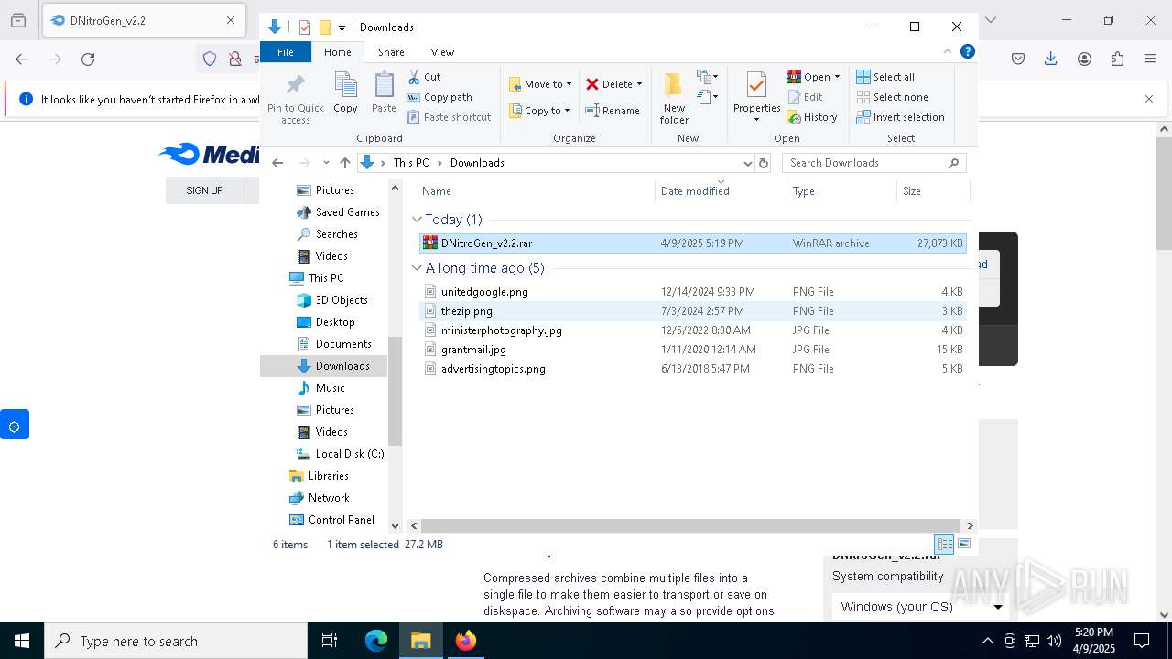1172x659 pixels.
Task: Open address bar history dropdown
Action: [x=747, y=163]
